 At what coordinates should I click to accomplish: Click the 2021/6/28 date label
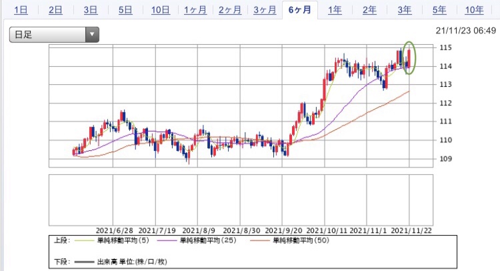(115, 230)
